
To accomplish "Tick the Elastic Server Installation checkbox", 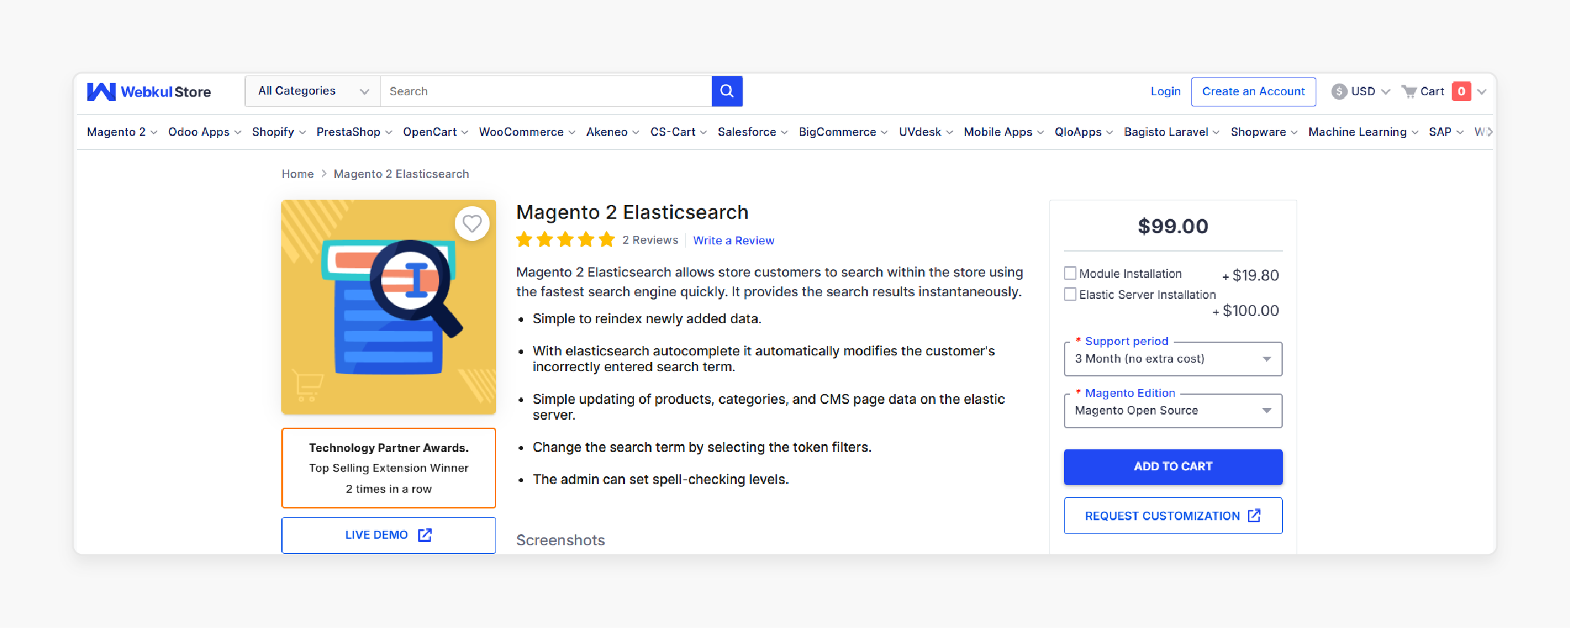I will point(1071,294).
